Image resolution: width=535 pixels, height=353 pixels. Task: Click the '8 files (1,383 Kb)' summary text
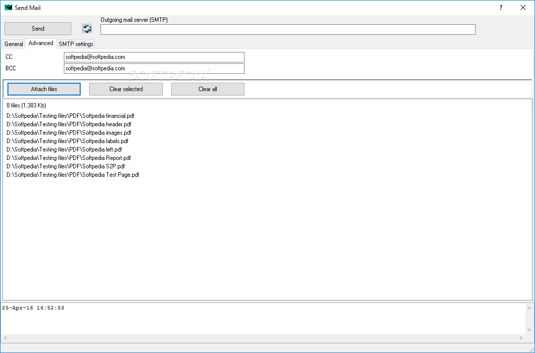point(26,105)
